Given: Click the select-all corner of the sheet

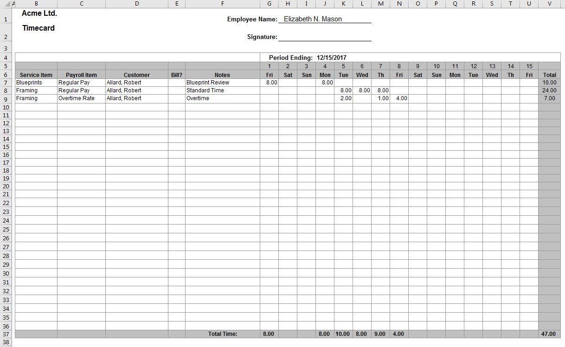Looking at the screenshot, I should coord(6,4).
